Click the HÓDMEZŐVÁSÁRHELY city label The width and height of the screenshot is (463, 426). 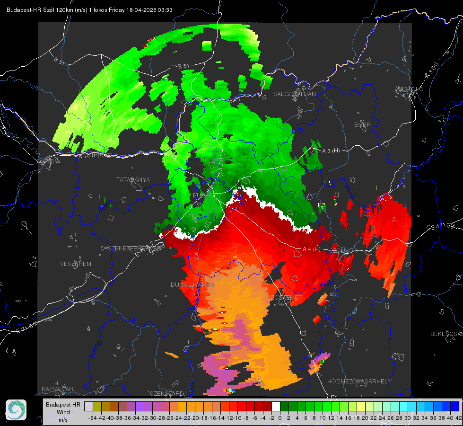coord(359,382)
